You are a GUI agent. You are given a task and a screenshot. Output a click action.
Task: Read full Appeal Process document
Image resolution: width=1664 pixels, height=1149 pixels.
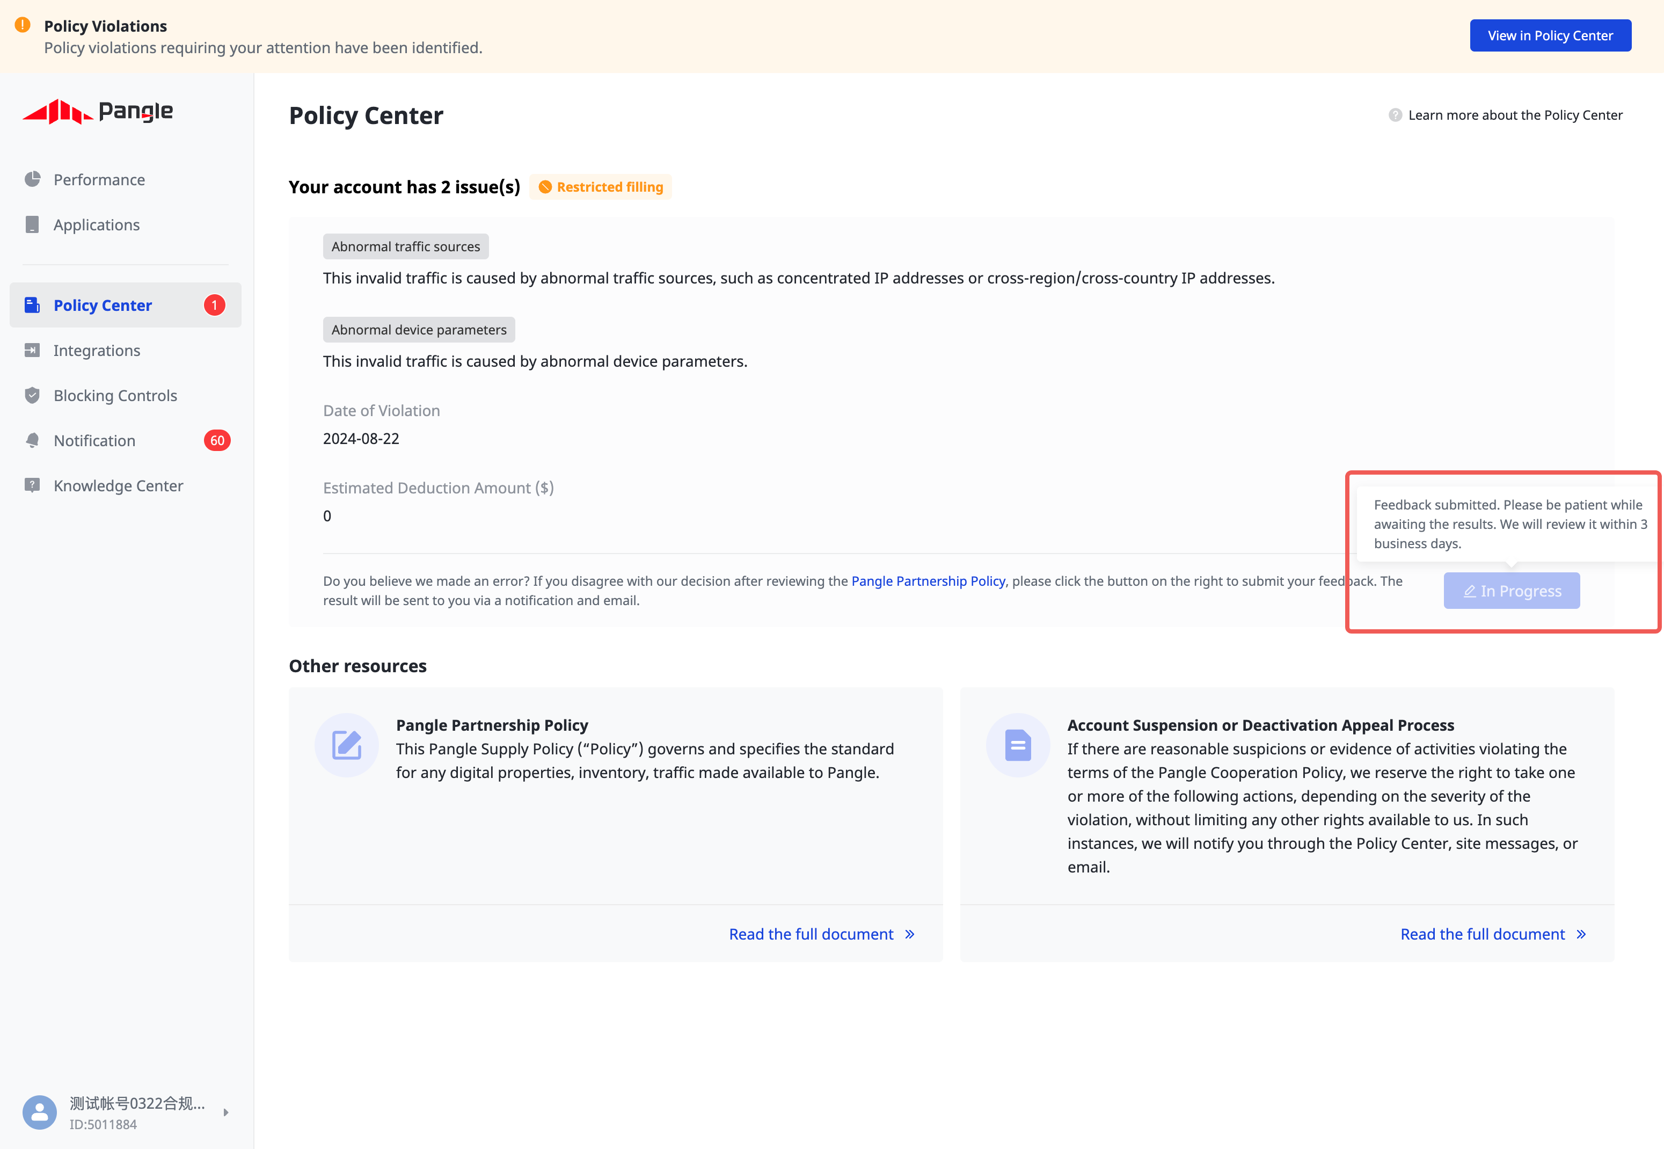coord(1483,934)
